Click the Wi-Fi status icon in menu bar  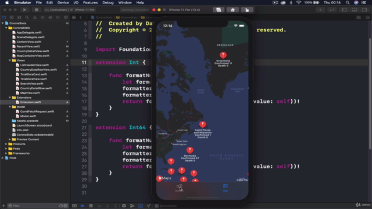tap(299, 2)
